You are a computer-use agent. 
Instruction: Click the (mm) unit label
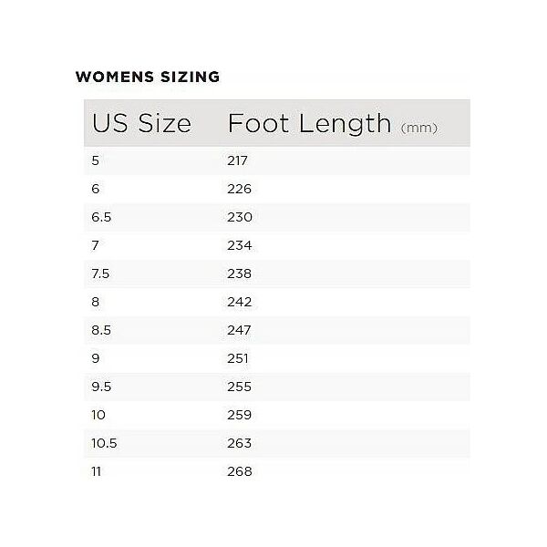pyautogui.click(x=419, y=128)
